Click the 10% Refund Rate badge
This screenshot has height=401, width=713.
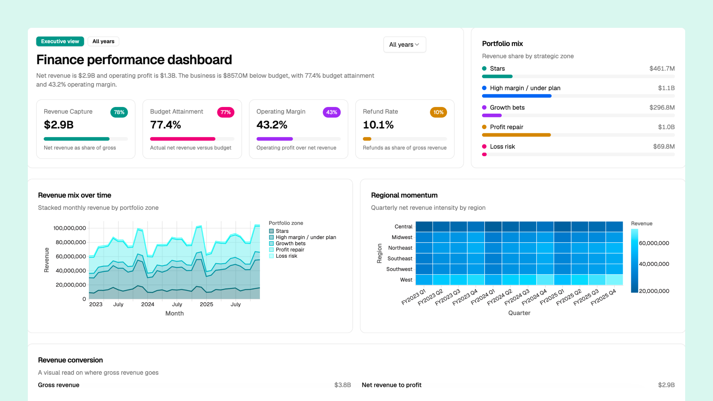[438, 112]
